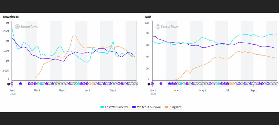Viewport: 279px width, 125px height.
Task: Hide the Whiteout Survival series via legend
Action: (147, 107)
